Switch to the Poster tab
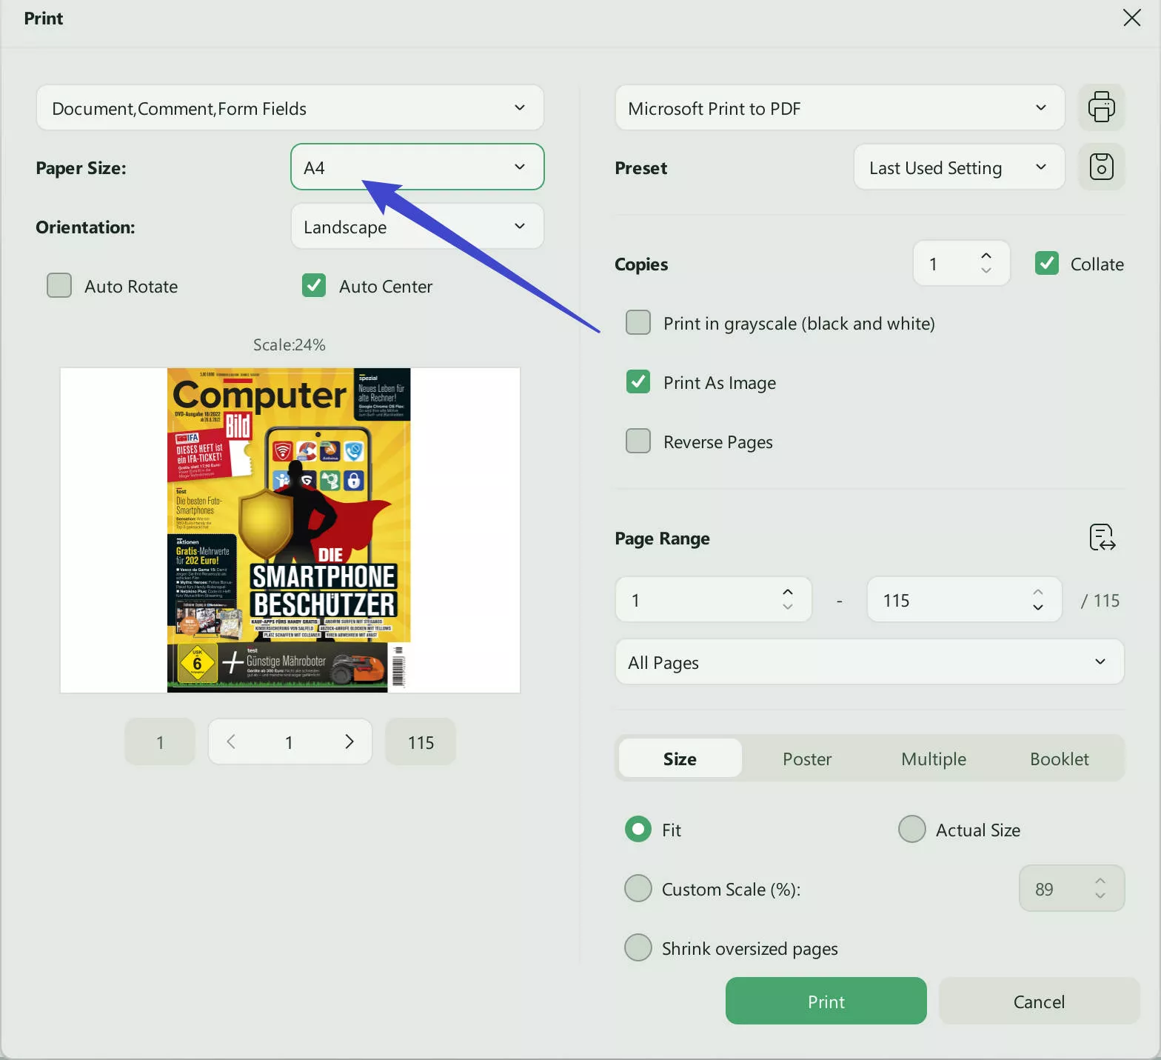Viewport: 1161px width, 1060px height. [x=806, y=759]
